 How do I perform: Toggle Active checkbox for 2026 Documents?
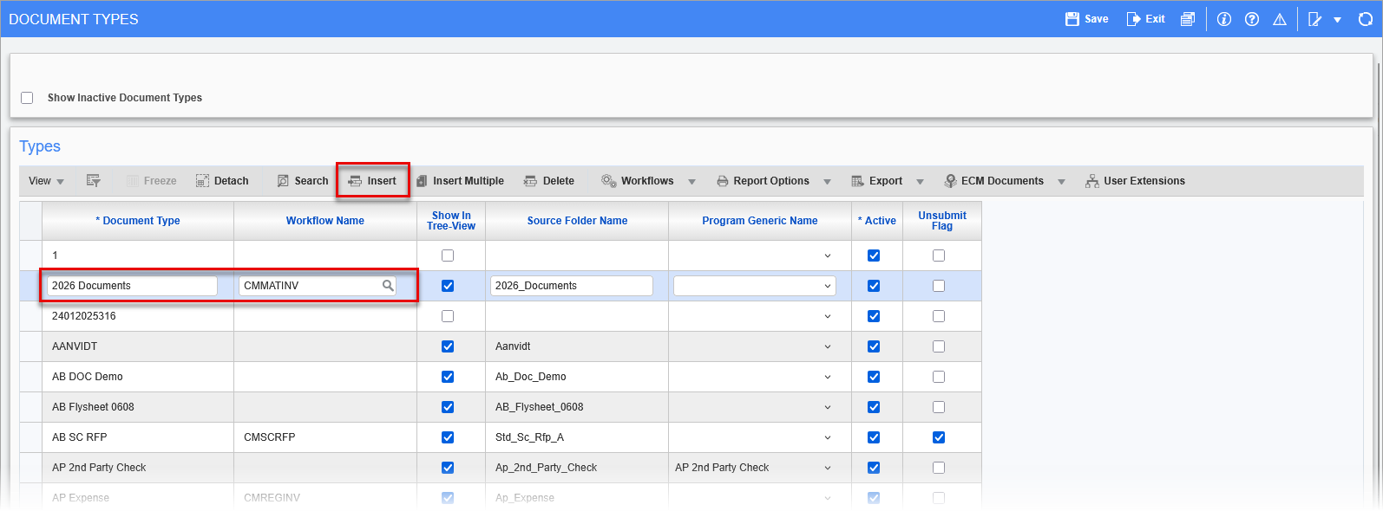click(874, 286)
